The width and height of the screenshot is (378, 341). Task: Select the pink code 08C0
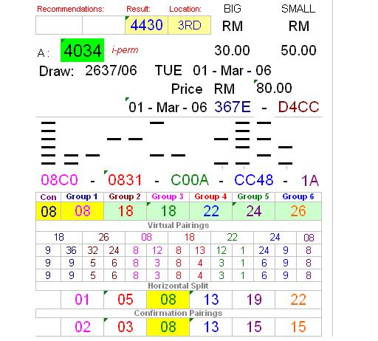[59, 180]
